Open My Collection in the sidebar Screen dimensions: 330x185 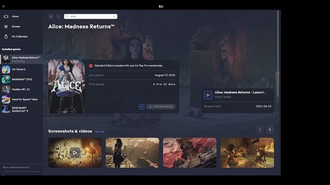click(x=20, y=36)
